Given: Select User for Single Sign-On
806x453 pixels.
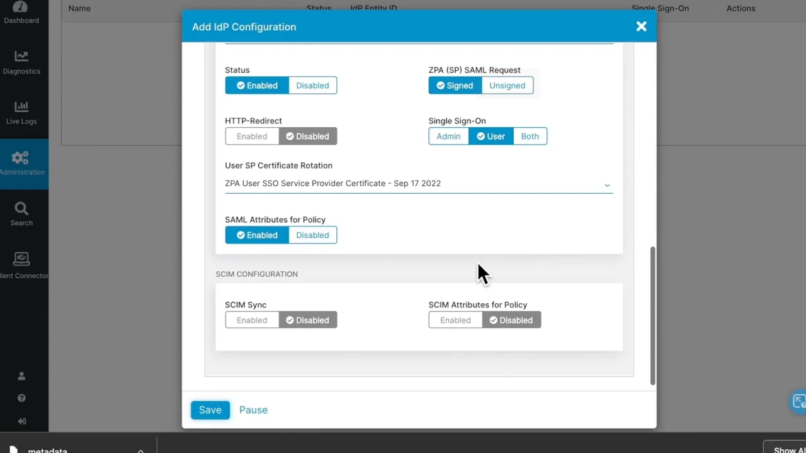Looking at the screenshot, I should click(x=491, y=137).
